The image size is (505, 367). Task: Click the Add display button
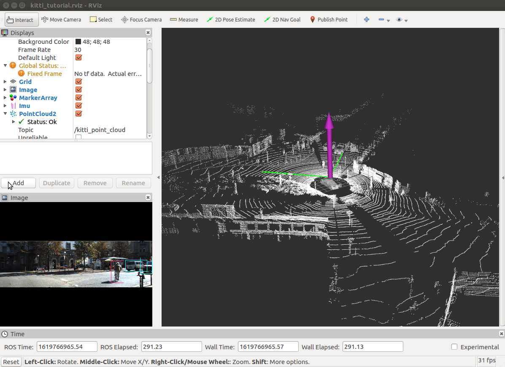[18, 183]
